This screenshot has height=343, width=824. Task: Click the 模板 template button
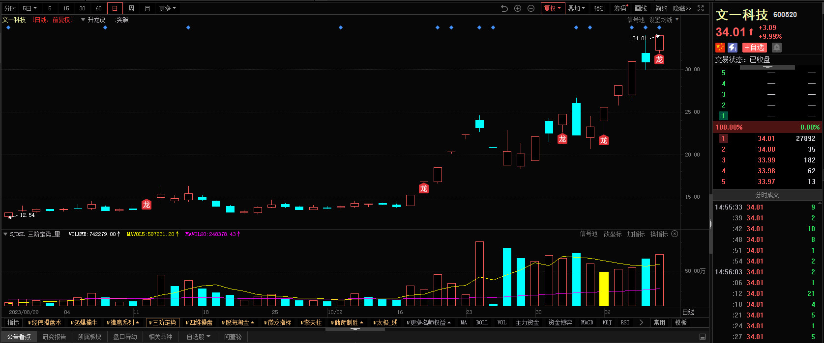click(x=680, y=322)
